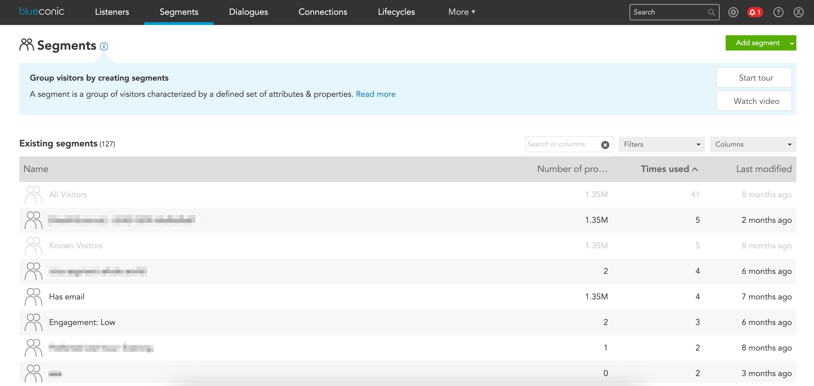Image resolution: width=814 pixels, height=386 pixels.
Task: Sort by the Number of pro... column header
Action: 572,169
